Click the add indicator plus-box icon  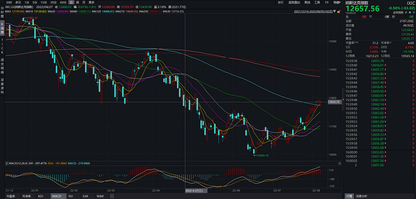coord(112,196)
